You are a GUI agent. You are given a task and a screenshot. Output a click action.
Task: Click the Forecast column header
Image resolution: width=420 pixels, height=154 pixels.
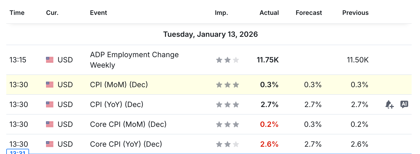click(x=309, y=13)
